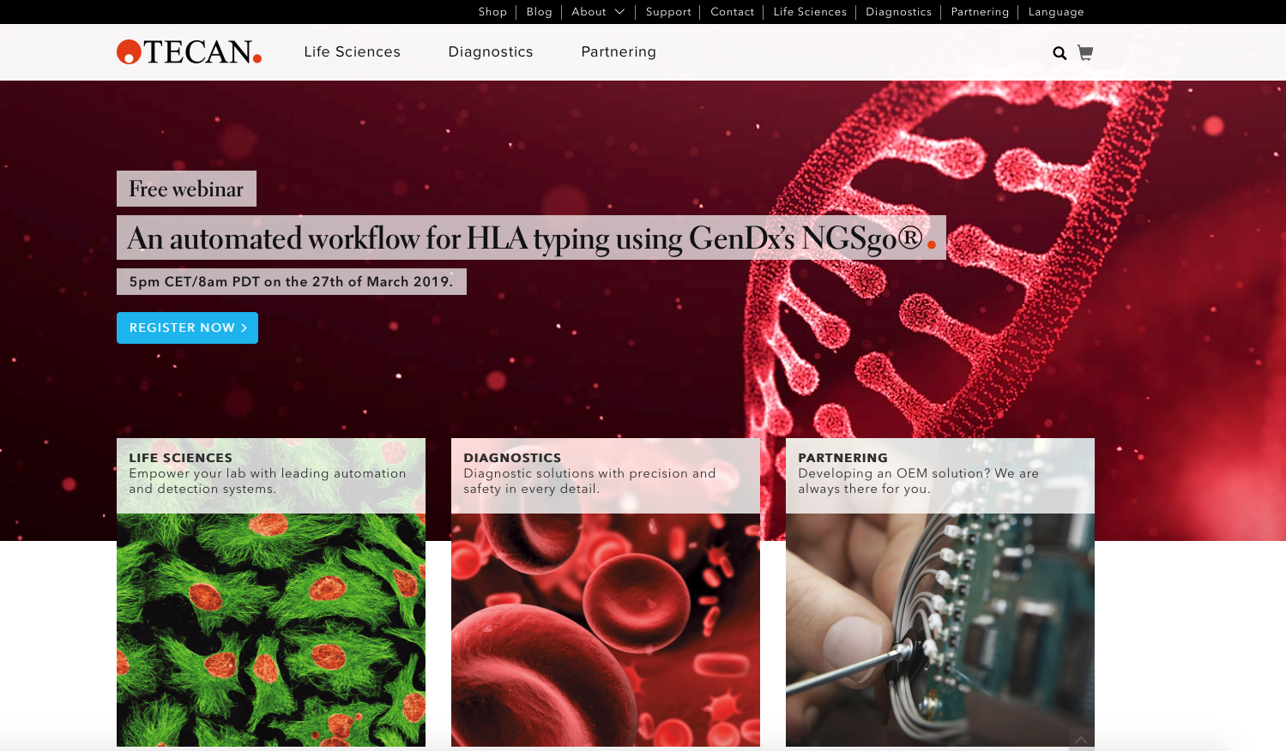Open the Blog link
Image resolution: width=1286 pixels, height=751 pixels.
coord(539,12)
